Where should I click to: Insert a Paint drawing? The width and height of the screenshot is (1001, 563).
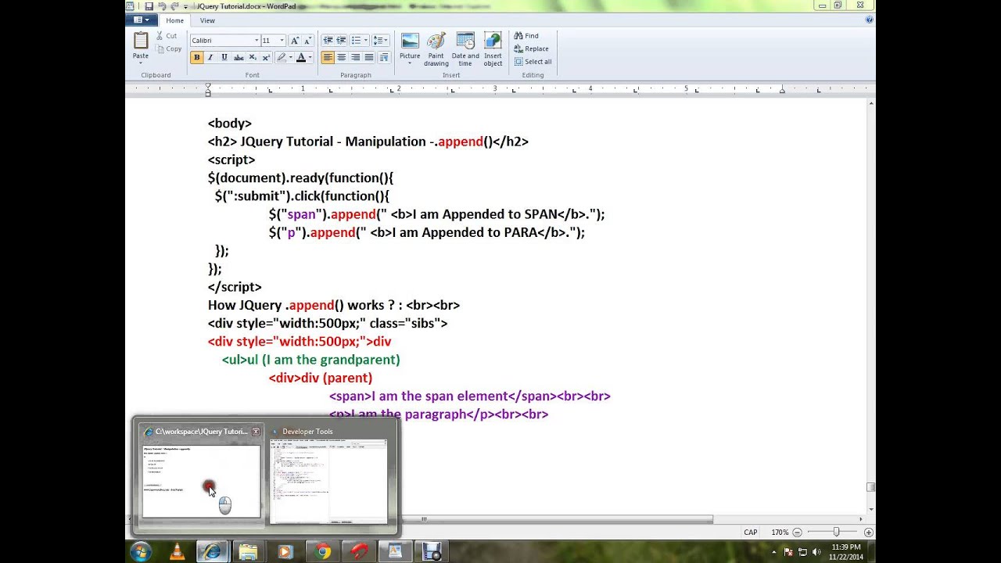click(x=436, y=49)
